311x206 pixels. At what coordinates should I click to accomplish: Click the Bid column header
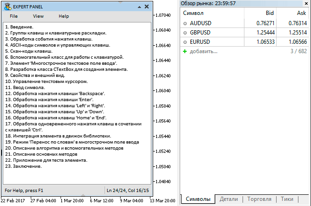(260, 13)
